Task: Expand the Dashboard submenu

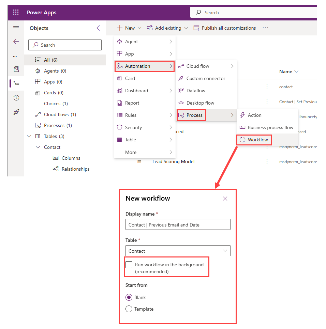Action: coord(145,91)
